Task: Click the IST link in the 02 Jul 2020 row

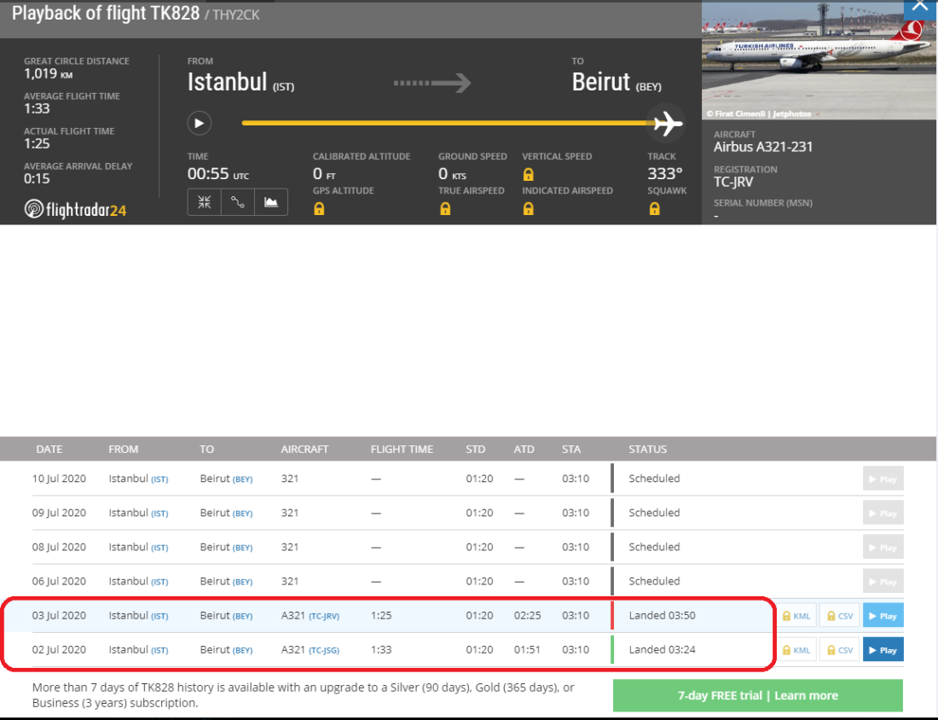Action: (x=159, y=651)
